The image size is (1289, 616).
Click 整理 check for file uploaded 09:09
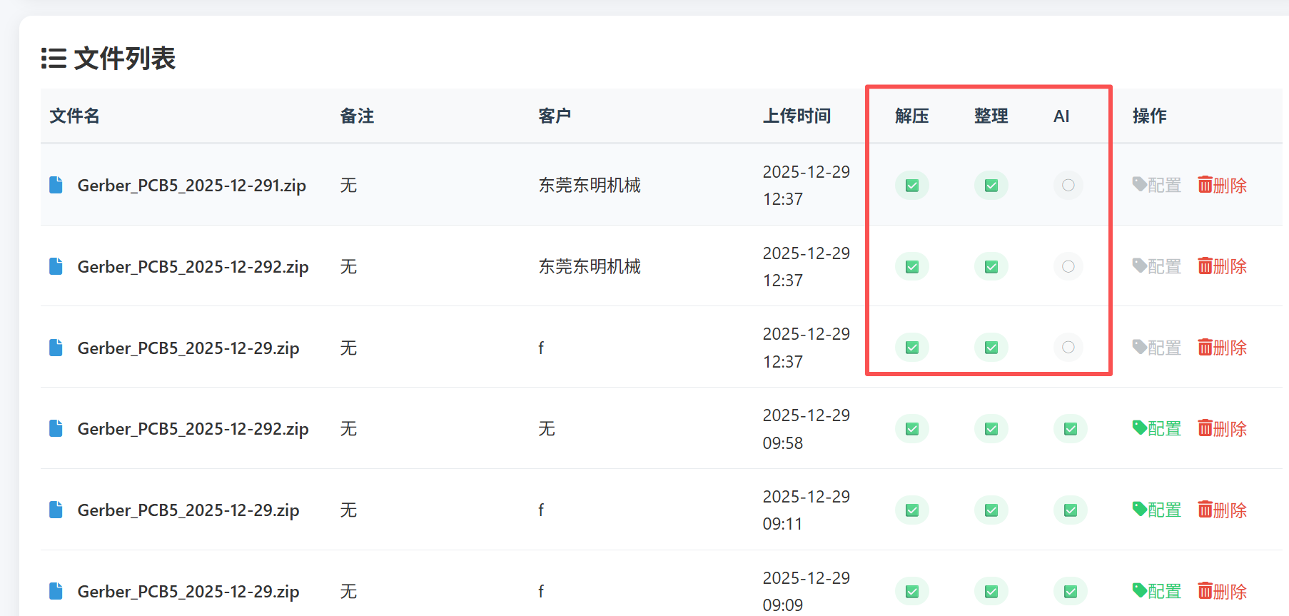coord(991,592)
